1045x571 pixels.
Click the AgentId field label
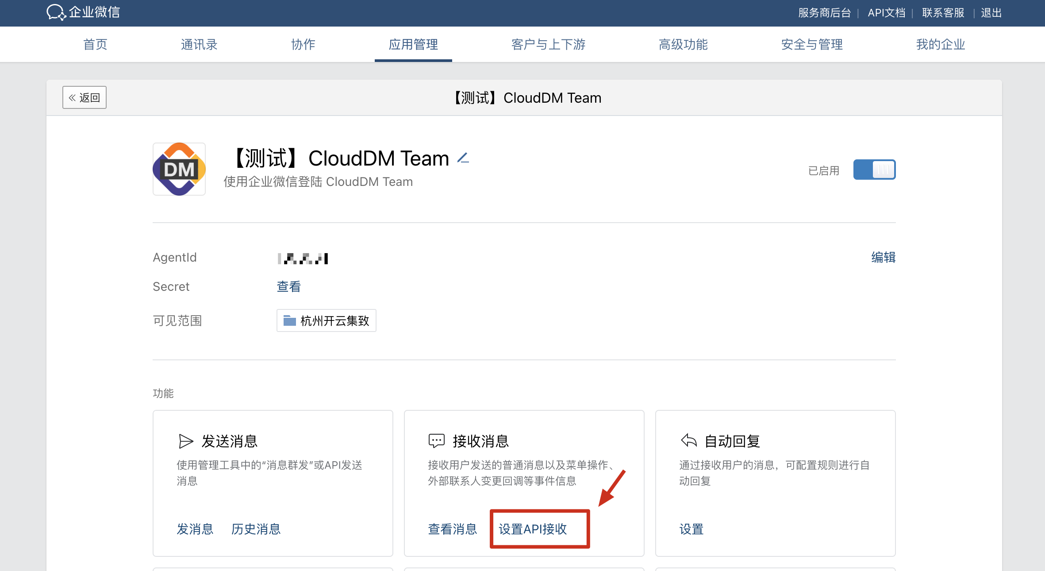click(175, 257)
